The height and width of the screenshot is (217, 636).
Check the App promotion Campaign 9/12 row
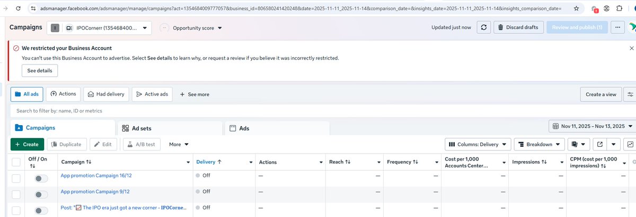16,195
